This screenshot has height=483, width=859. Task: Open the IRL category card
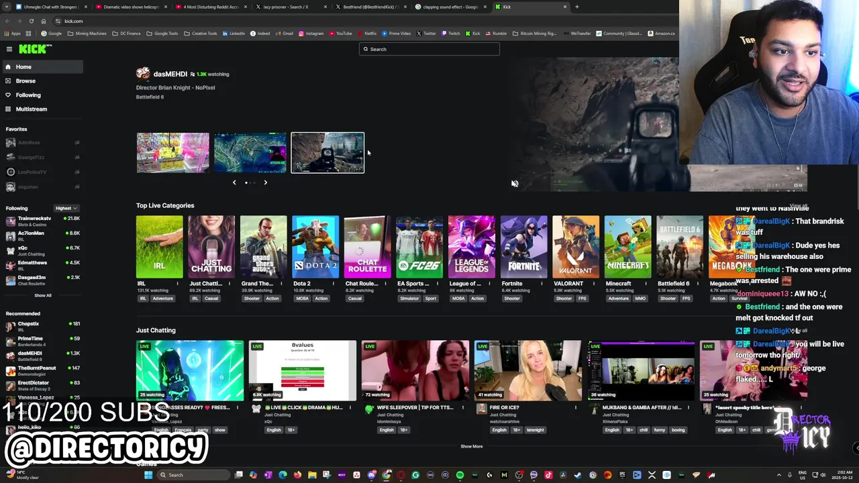coord(159,247)
